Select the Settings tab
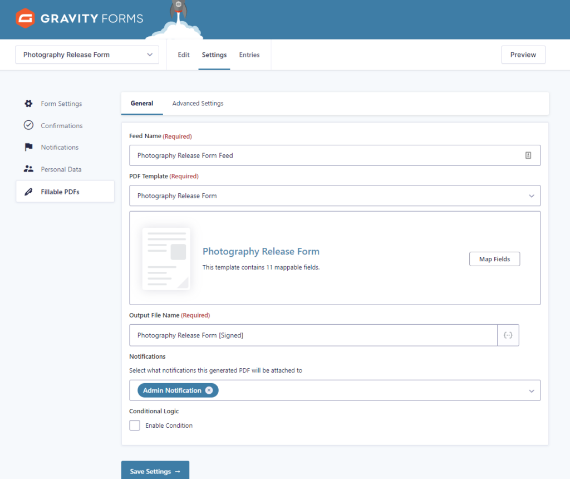 point(214,55)
